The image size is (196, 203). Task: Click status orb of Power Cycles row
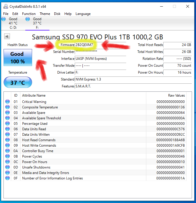[x=7, y=156]
